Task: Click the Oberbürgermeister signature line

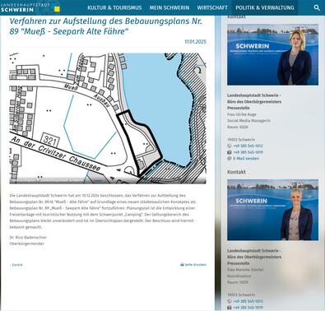Action: pyautogui.click(x=27, y=244)
